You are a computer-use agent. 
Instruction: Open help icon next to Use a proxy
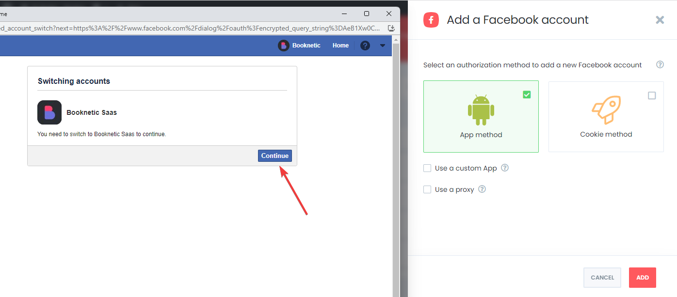(482, 189)
